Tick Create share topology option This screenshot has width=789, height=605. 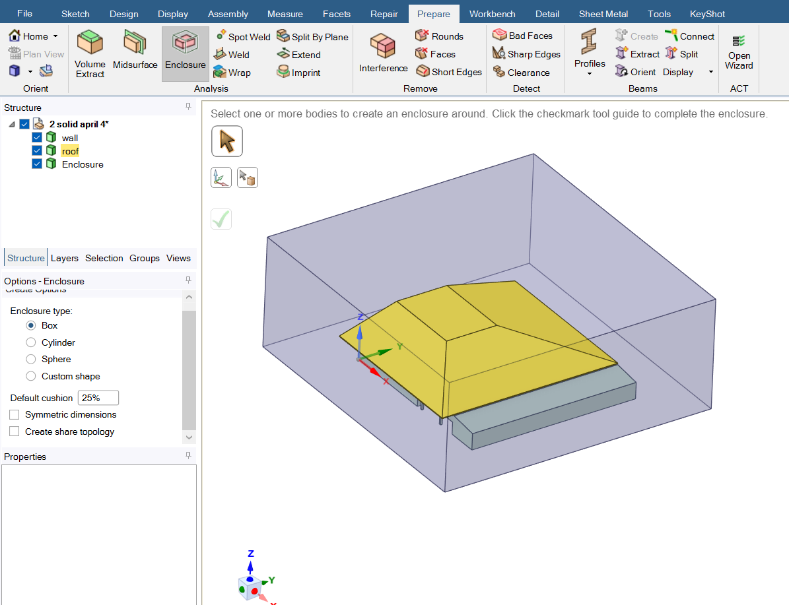(x=14, y=431)
